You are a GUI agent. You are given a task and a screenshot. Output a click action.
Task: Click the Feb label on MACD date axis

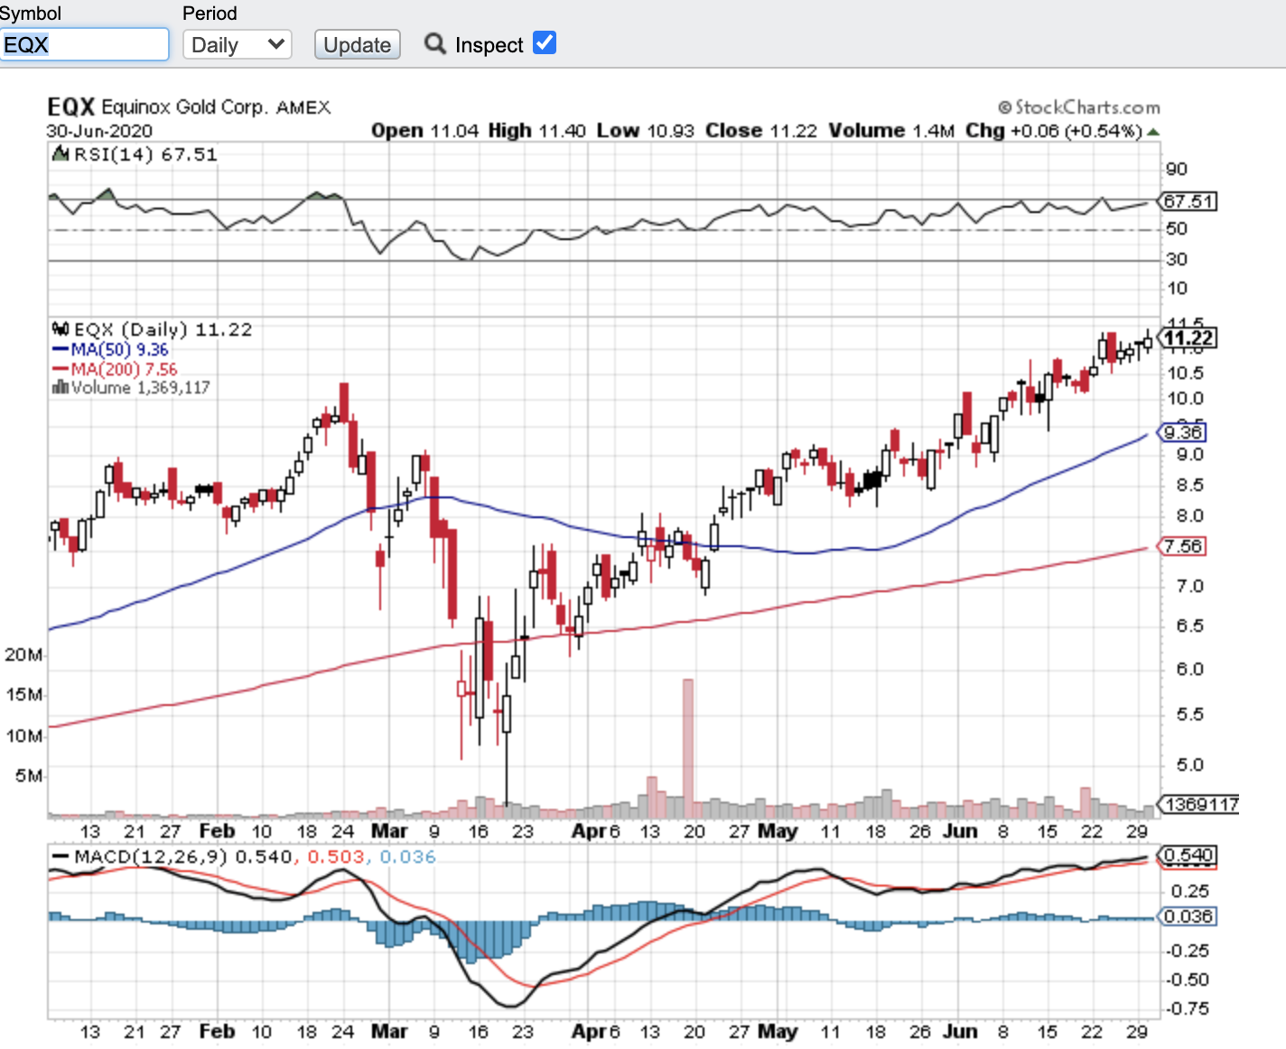click(x=218, y=1031)
